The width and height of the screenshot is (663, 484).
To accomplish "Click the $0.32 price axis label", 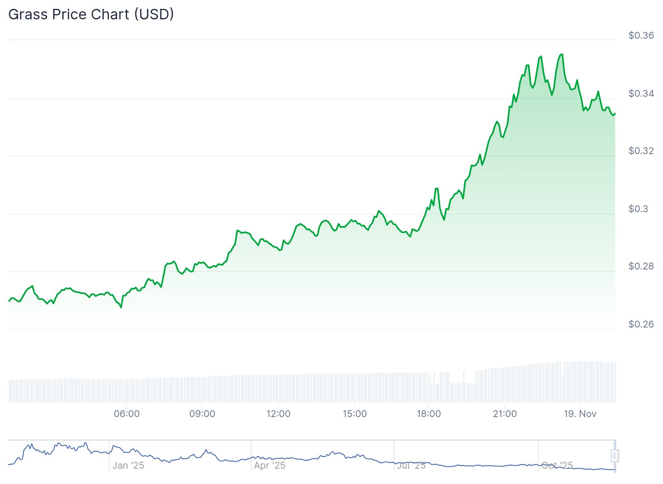I will [x=641, y=151].
